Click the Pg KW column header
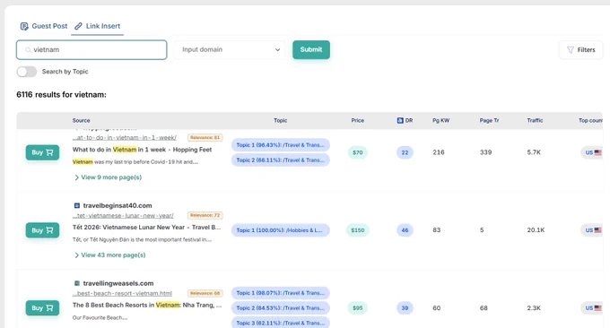Viewport: 610px width, 328px height. point(440,120)
